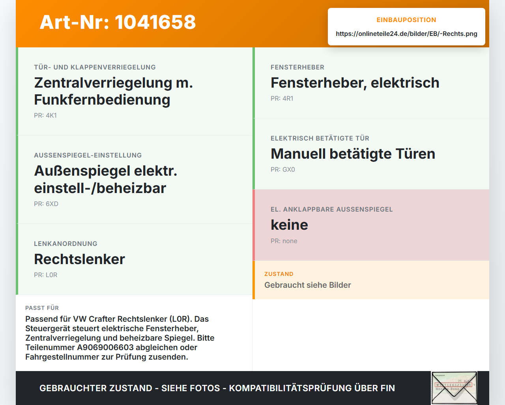This screenshot has height=405, width=505.
Task: Select the 'keine' value in red card
Action: (x=289, y=225)
